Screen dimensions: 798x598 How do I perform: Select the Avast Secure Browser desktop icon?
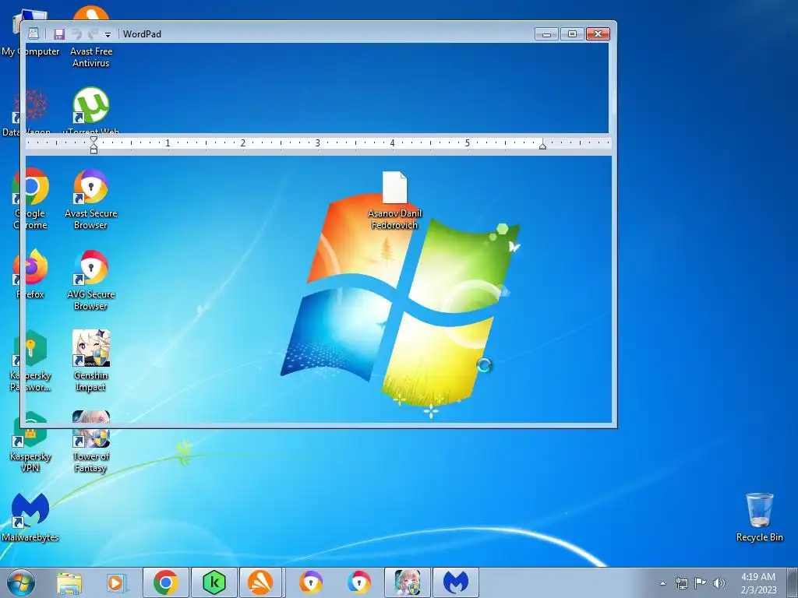coord(90,200)
